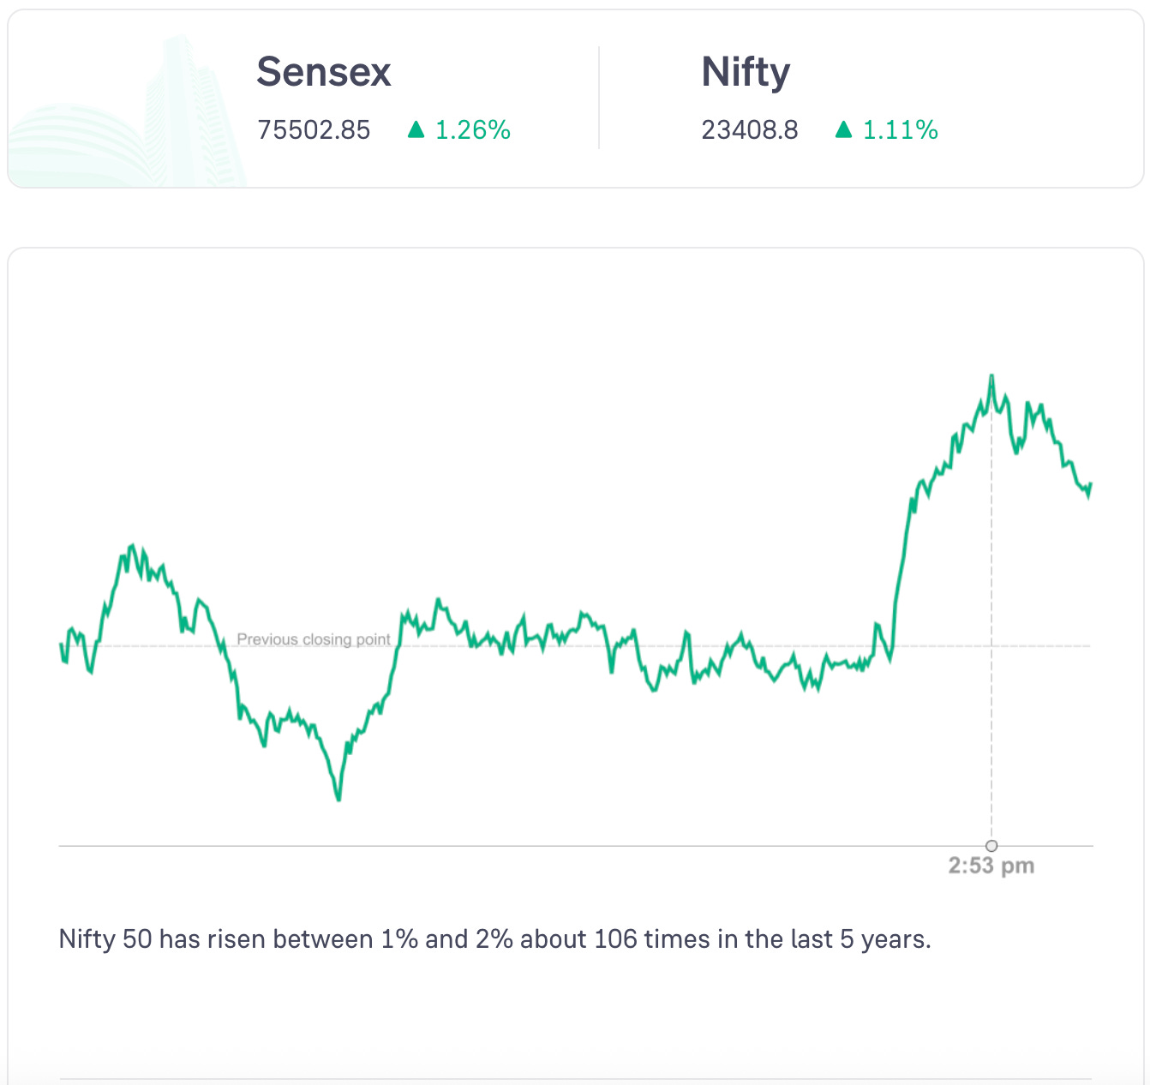Select the Nifty heading

point(746,72)
